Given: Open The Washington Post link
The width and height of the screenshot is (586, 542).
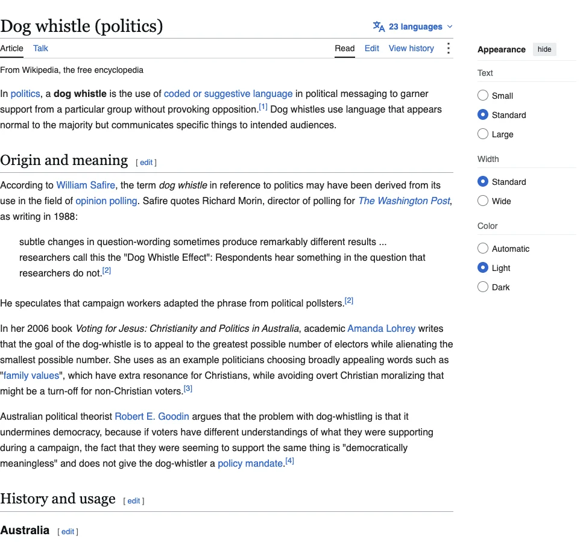Looking at the screenshot, I should tap(404, 201).
